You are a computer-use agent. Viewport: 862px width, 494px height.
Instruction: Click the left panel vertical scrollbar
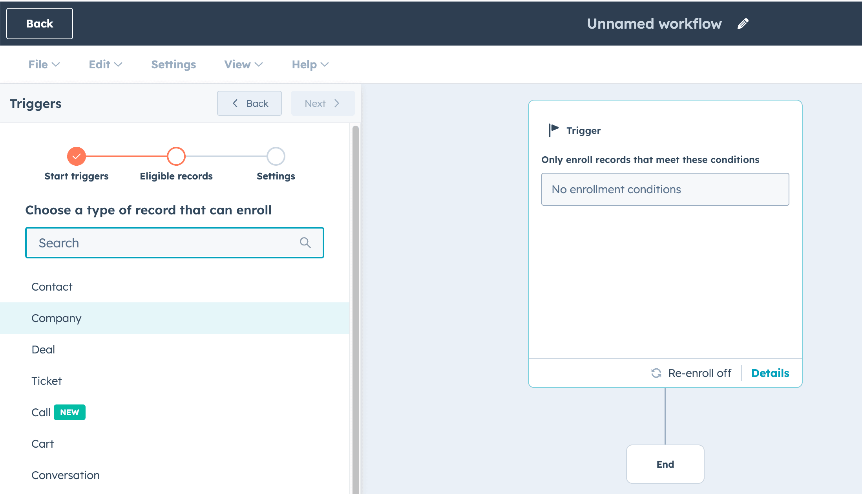355,306
